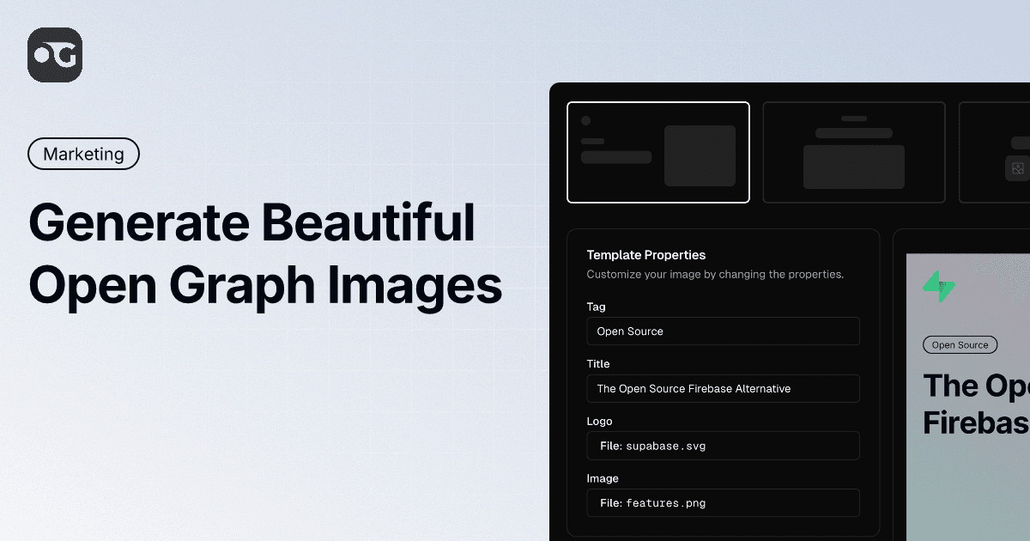1030x541 pixels.
Task: Click the OG logo icon
Action: point(55,55)
